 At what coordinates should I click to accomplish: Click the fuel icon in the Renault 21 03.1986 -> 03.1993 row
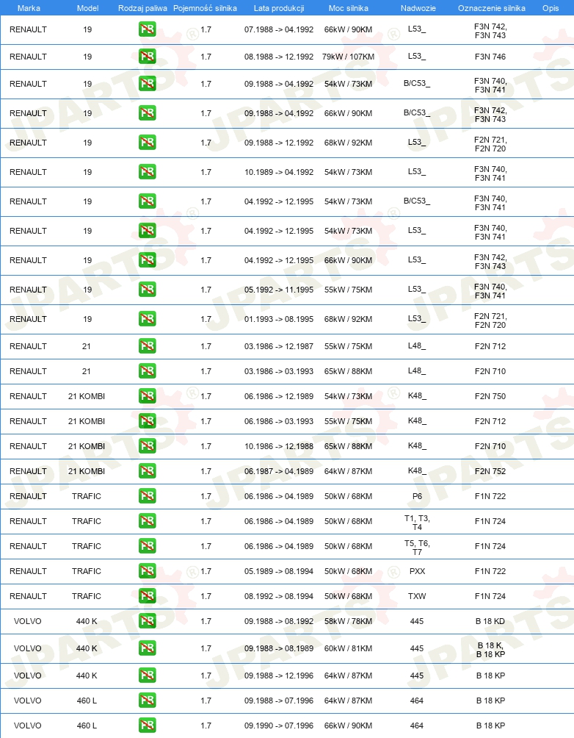(x=147, y=371)
